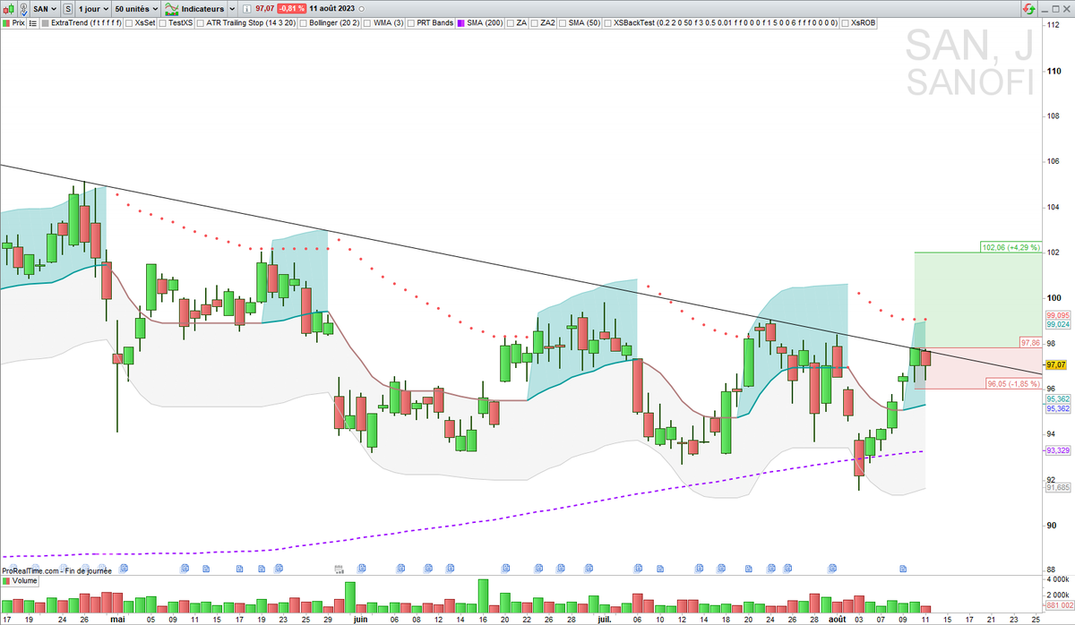Click the août month label on time axis
Image resolution: width=1075 pixels, height=625 pixels.
click(837, 619)
